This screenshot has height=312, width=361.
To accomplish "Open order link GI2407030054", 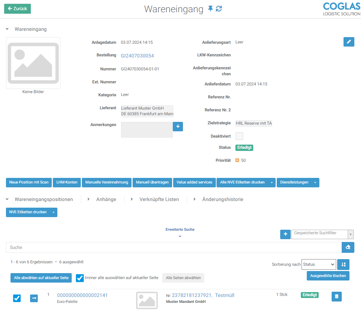I will (137, 56).
